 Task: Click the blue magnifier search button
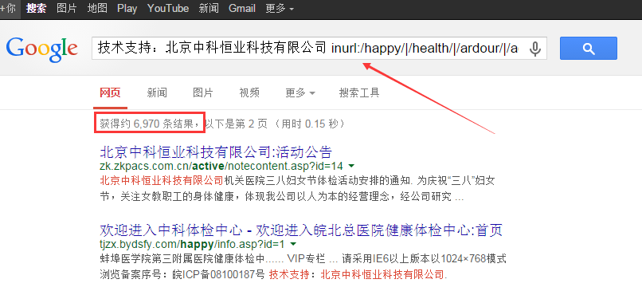click(589, 49)
